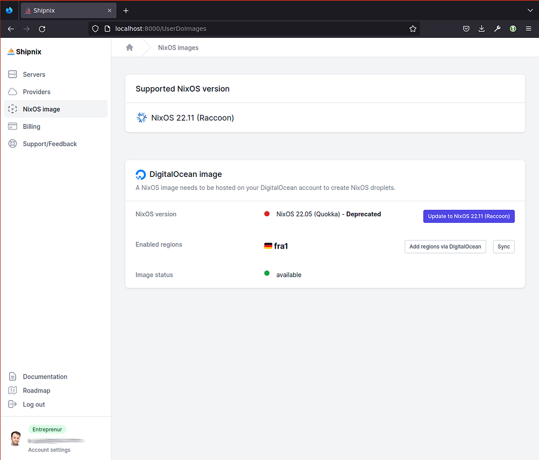Click the Billing card icon
This screenshot has height=460, width=539.
point(12,127)
